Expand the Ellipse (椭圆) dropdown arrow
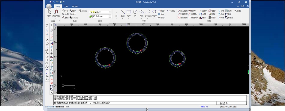 165,11
